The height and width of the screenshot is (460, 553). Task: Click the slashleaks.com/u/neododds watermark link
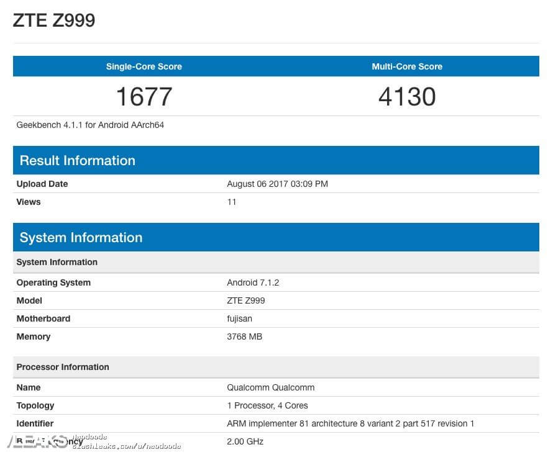click(127, 446)
